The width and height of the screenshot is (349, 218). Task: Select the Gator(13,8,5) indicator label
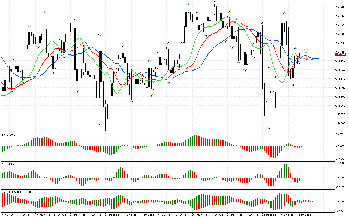[17, 192]
